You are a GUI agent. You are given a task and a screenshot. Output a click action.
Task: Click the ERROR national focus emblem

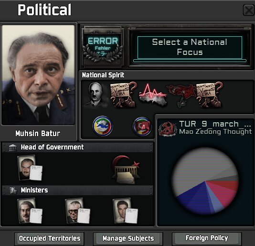click(x=103, y=47)
